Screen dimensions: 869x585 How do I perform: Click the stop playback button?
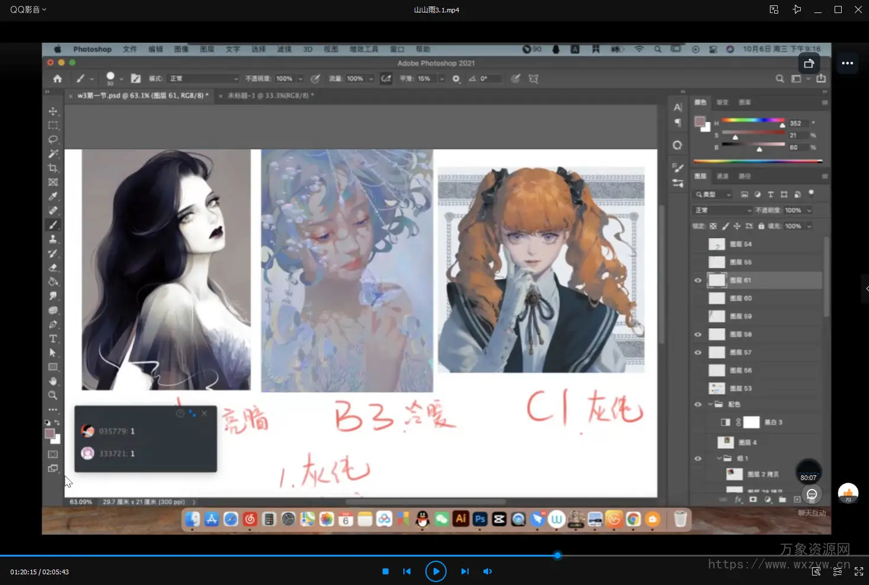[386, 571]
